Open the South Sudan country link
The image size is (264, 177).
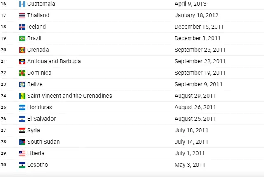tap(43, 142)
